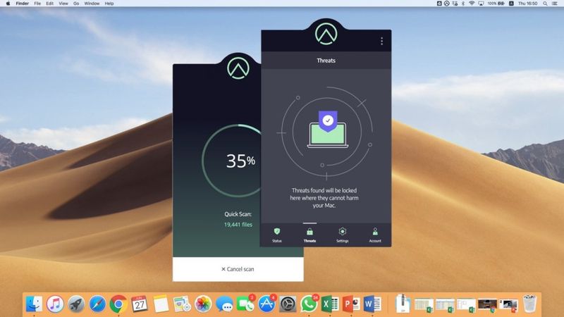The height and width of the screenshot is (317, 564).
Task: Open the Window menu
Action: coord(92,4)
